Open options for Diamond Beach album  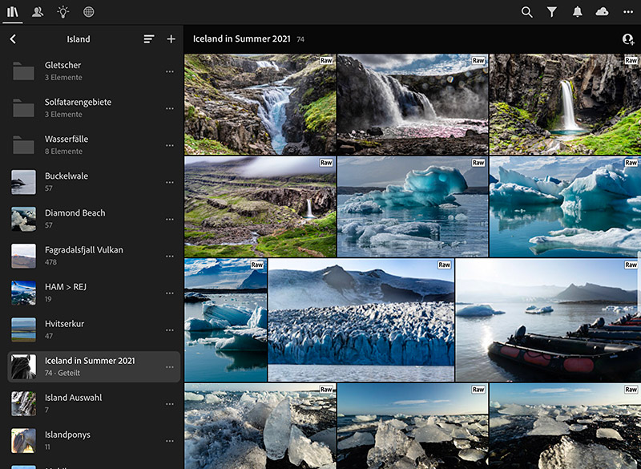tap(169, 219)
